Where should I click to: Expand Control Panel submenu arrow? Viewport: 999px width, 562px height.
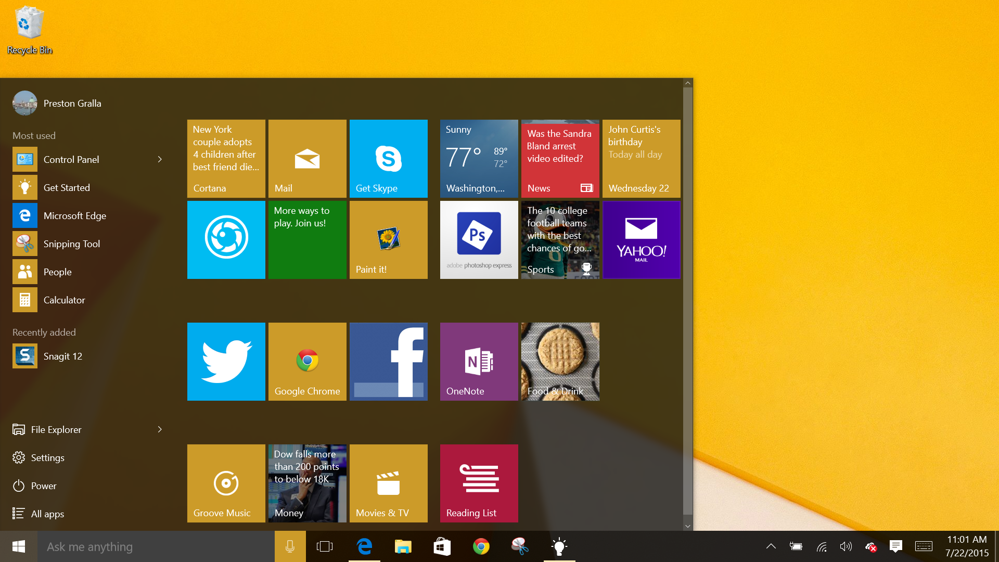[159, 159]
